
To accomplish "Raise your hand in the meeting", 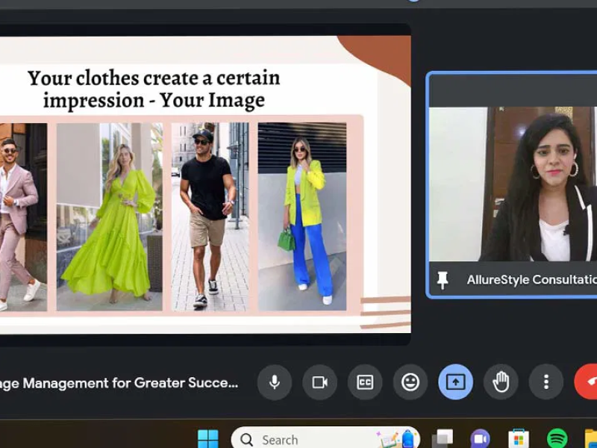I will (501, 382).
